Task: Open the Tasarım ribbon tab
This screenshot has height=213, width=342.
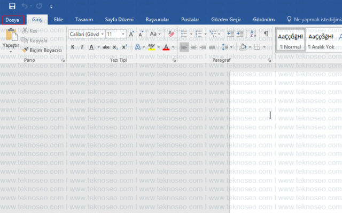Action: pos(84,20)
